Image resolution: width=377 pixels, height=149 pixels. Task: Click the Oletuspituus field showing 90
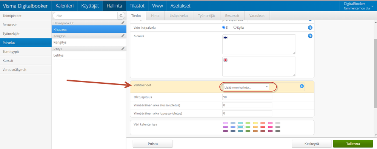pos(247,97)
